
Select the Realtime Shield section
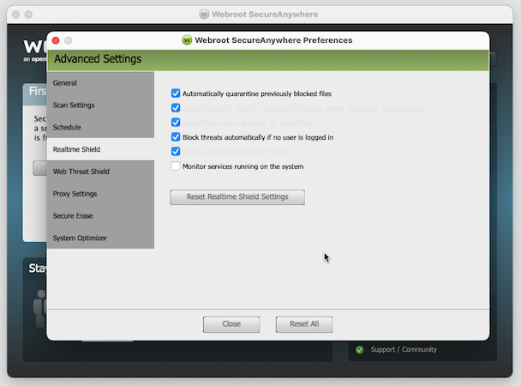(100, 149)
